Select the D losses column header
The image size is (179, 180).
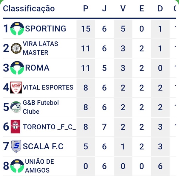160,9
